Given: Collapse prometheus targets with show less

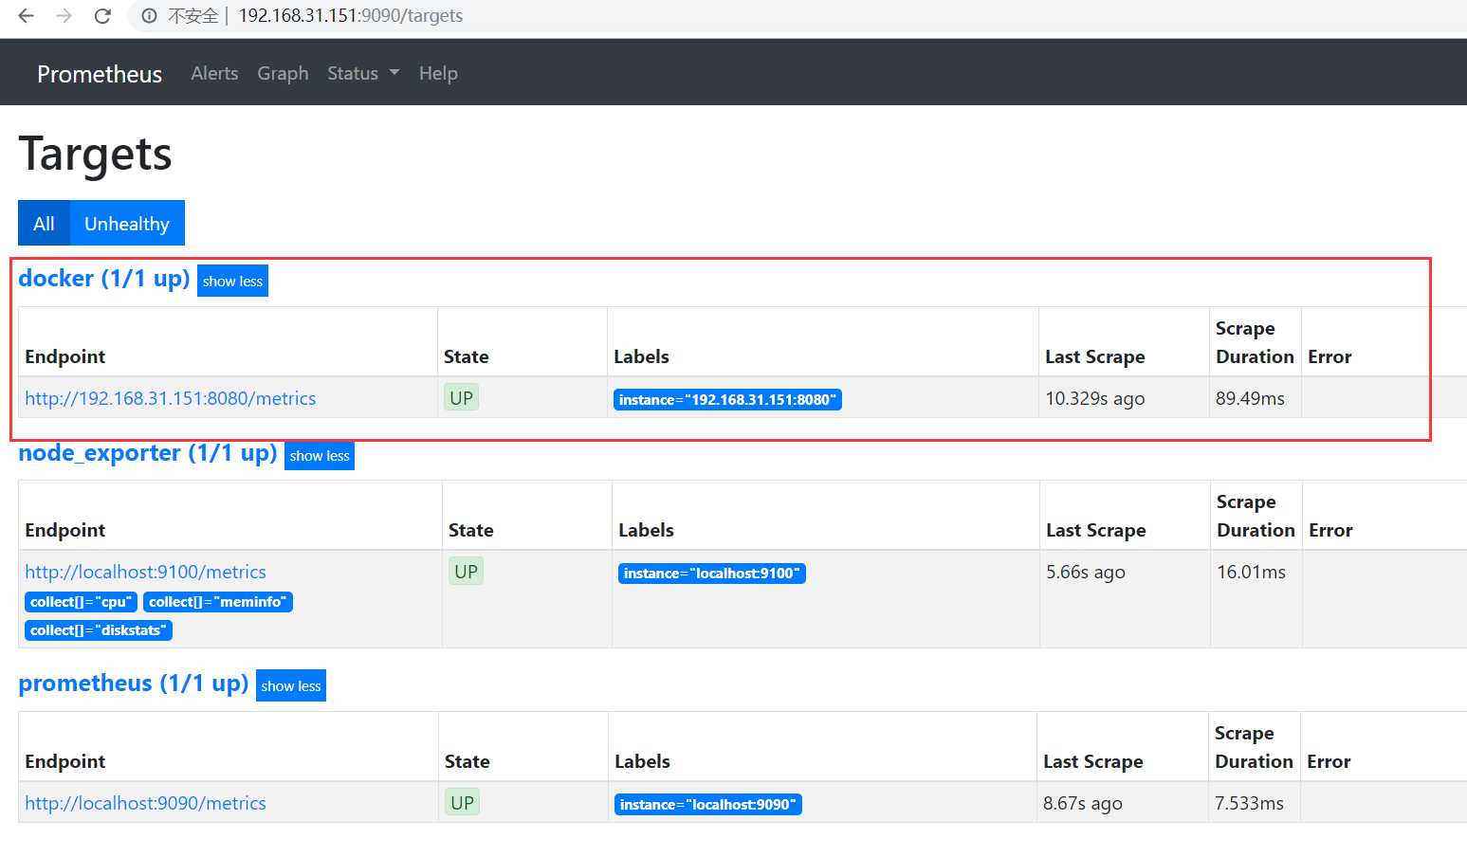Looking at the screenshot, I should click(x=291, y=685).
